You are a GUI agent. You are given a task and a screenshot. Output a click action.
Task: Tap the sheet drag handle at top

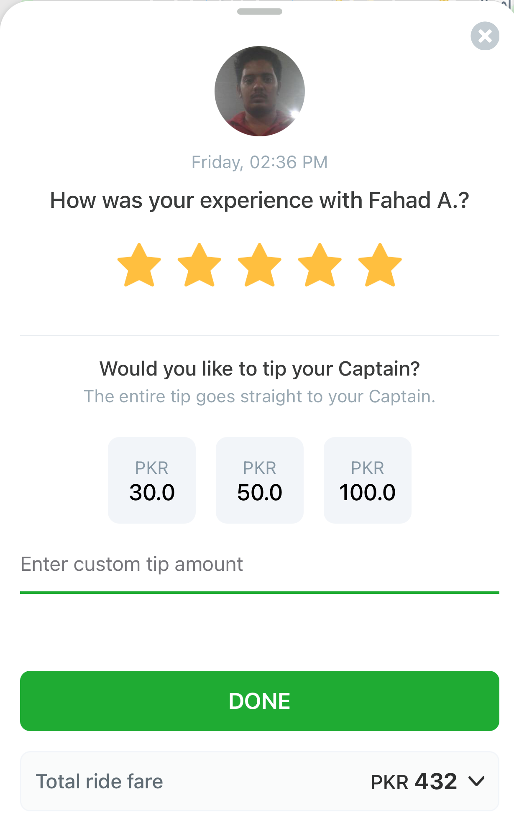tap(260, 12)
